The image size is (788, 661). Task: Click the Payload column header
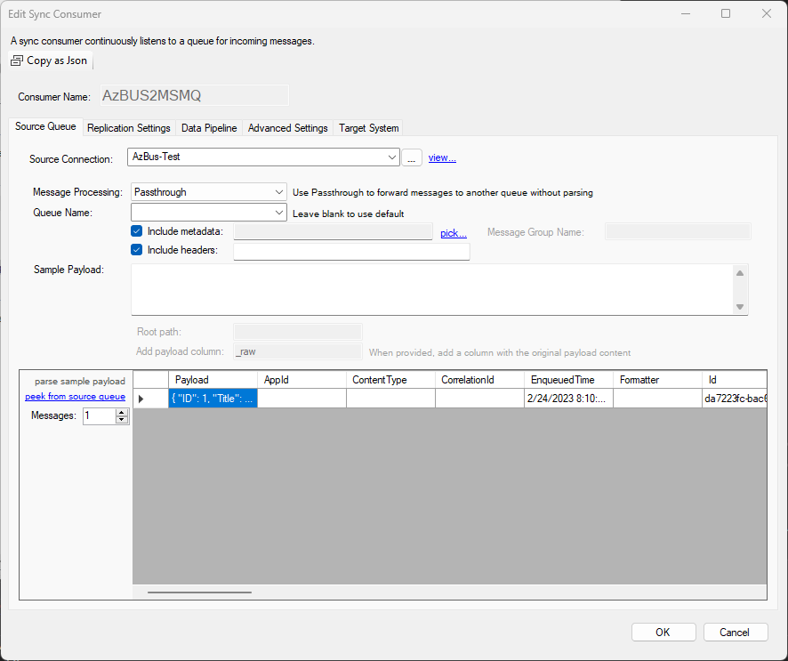pos(213,380)
